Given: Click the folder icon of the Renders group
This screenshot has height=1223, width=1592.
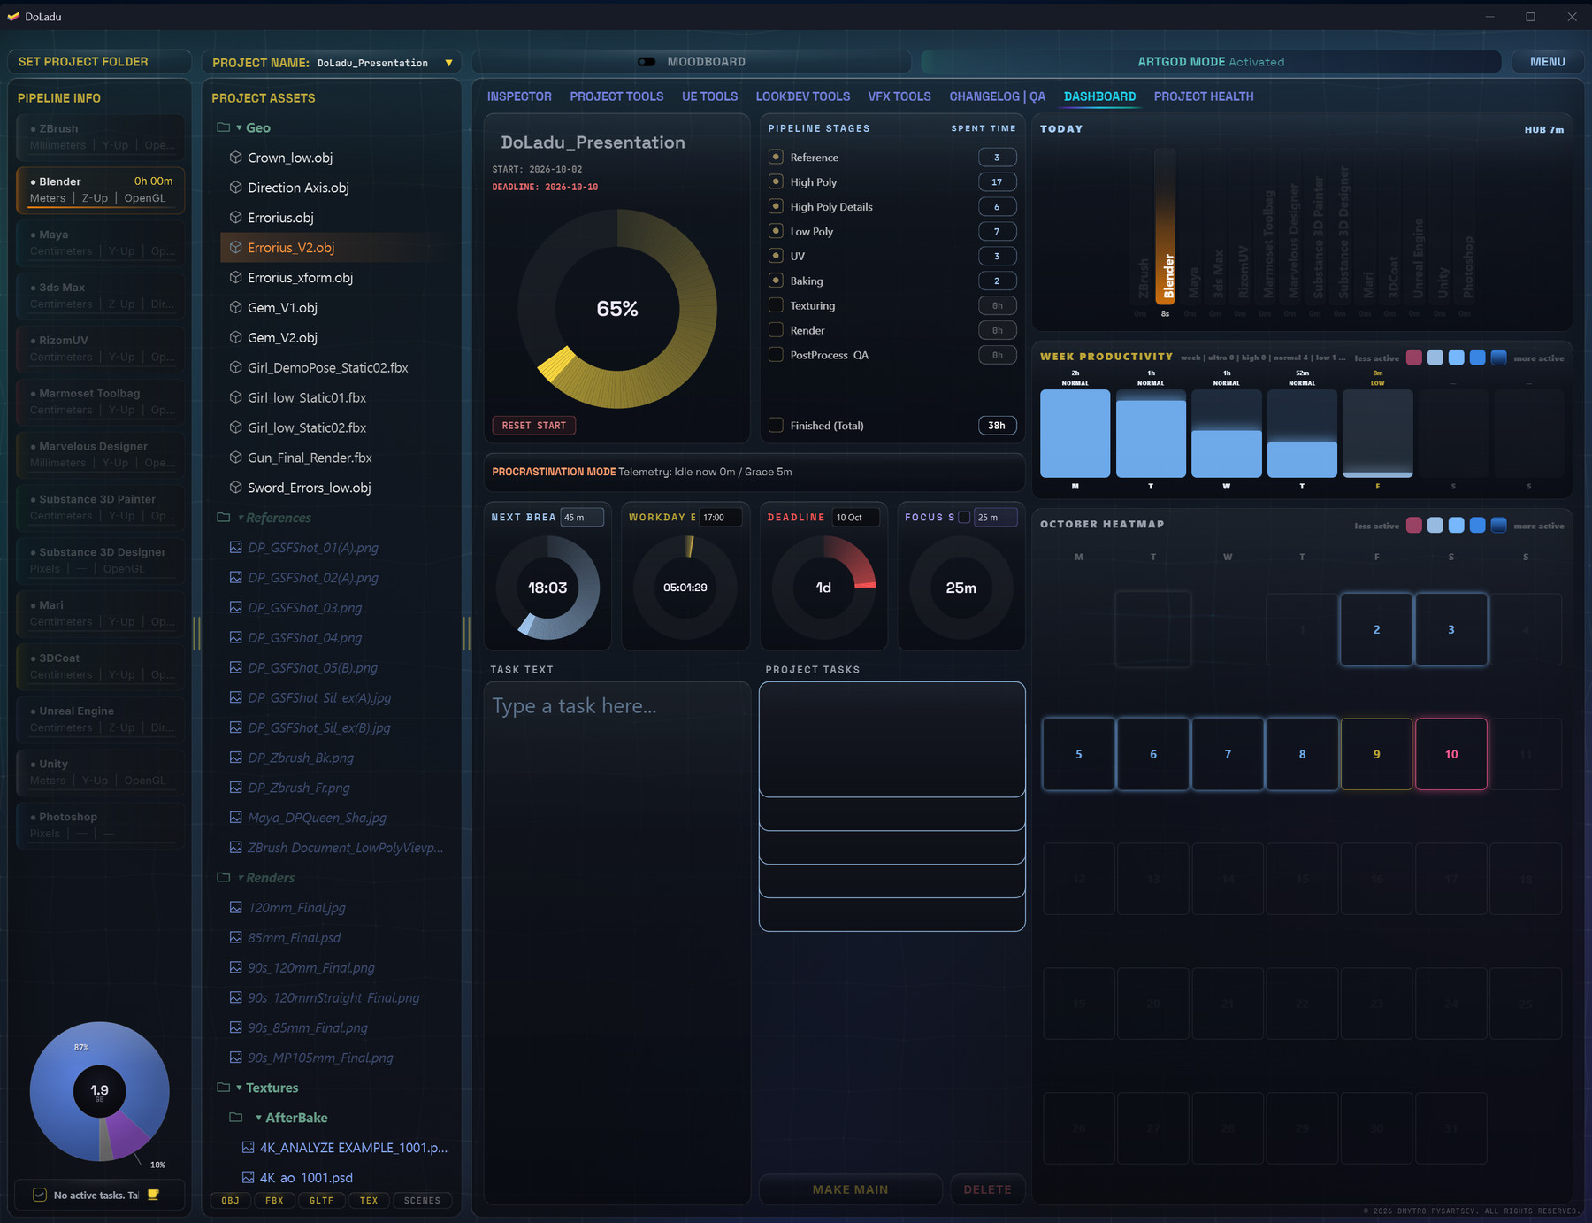Looking at the screenshot, I should click(224, 878).
